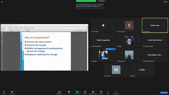Click Leave Room button
169x95 pixels.
tap(164, 93)
